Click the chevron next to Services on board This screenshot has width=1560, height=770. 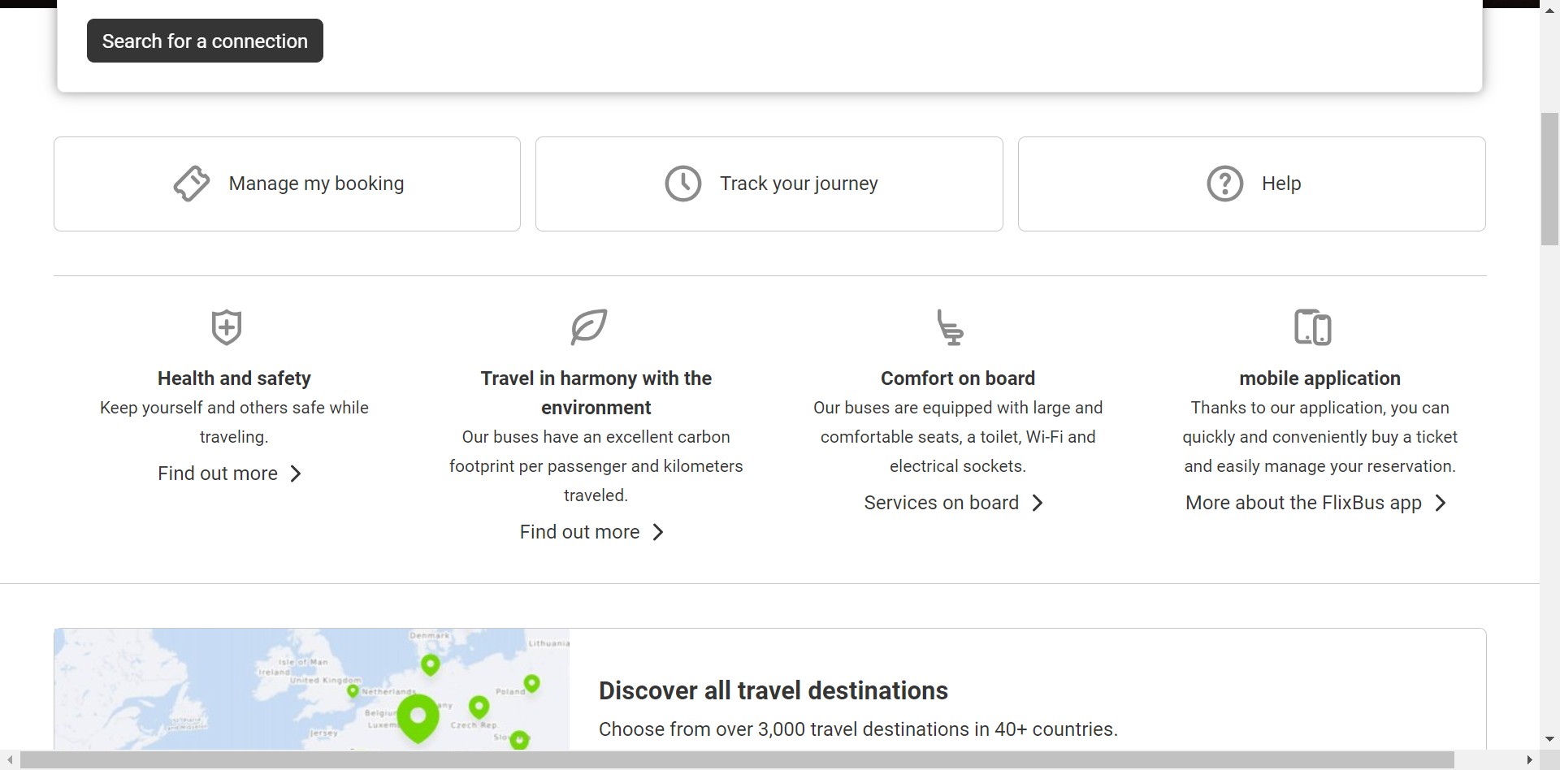tap(1038, 503)
